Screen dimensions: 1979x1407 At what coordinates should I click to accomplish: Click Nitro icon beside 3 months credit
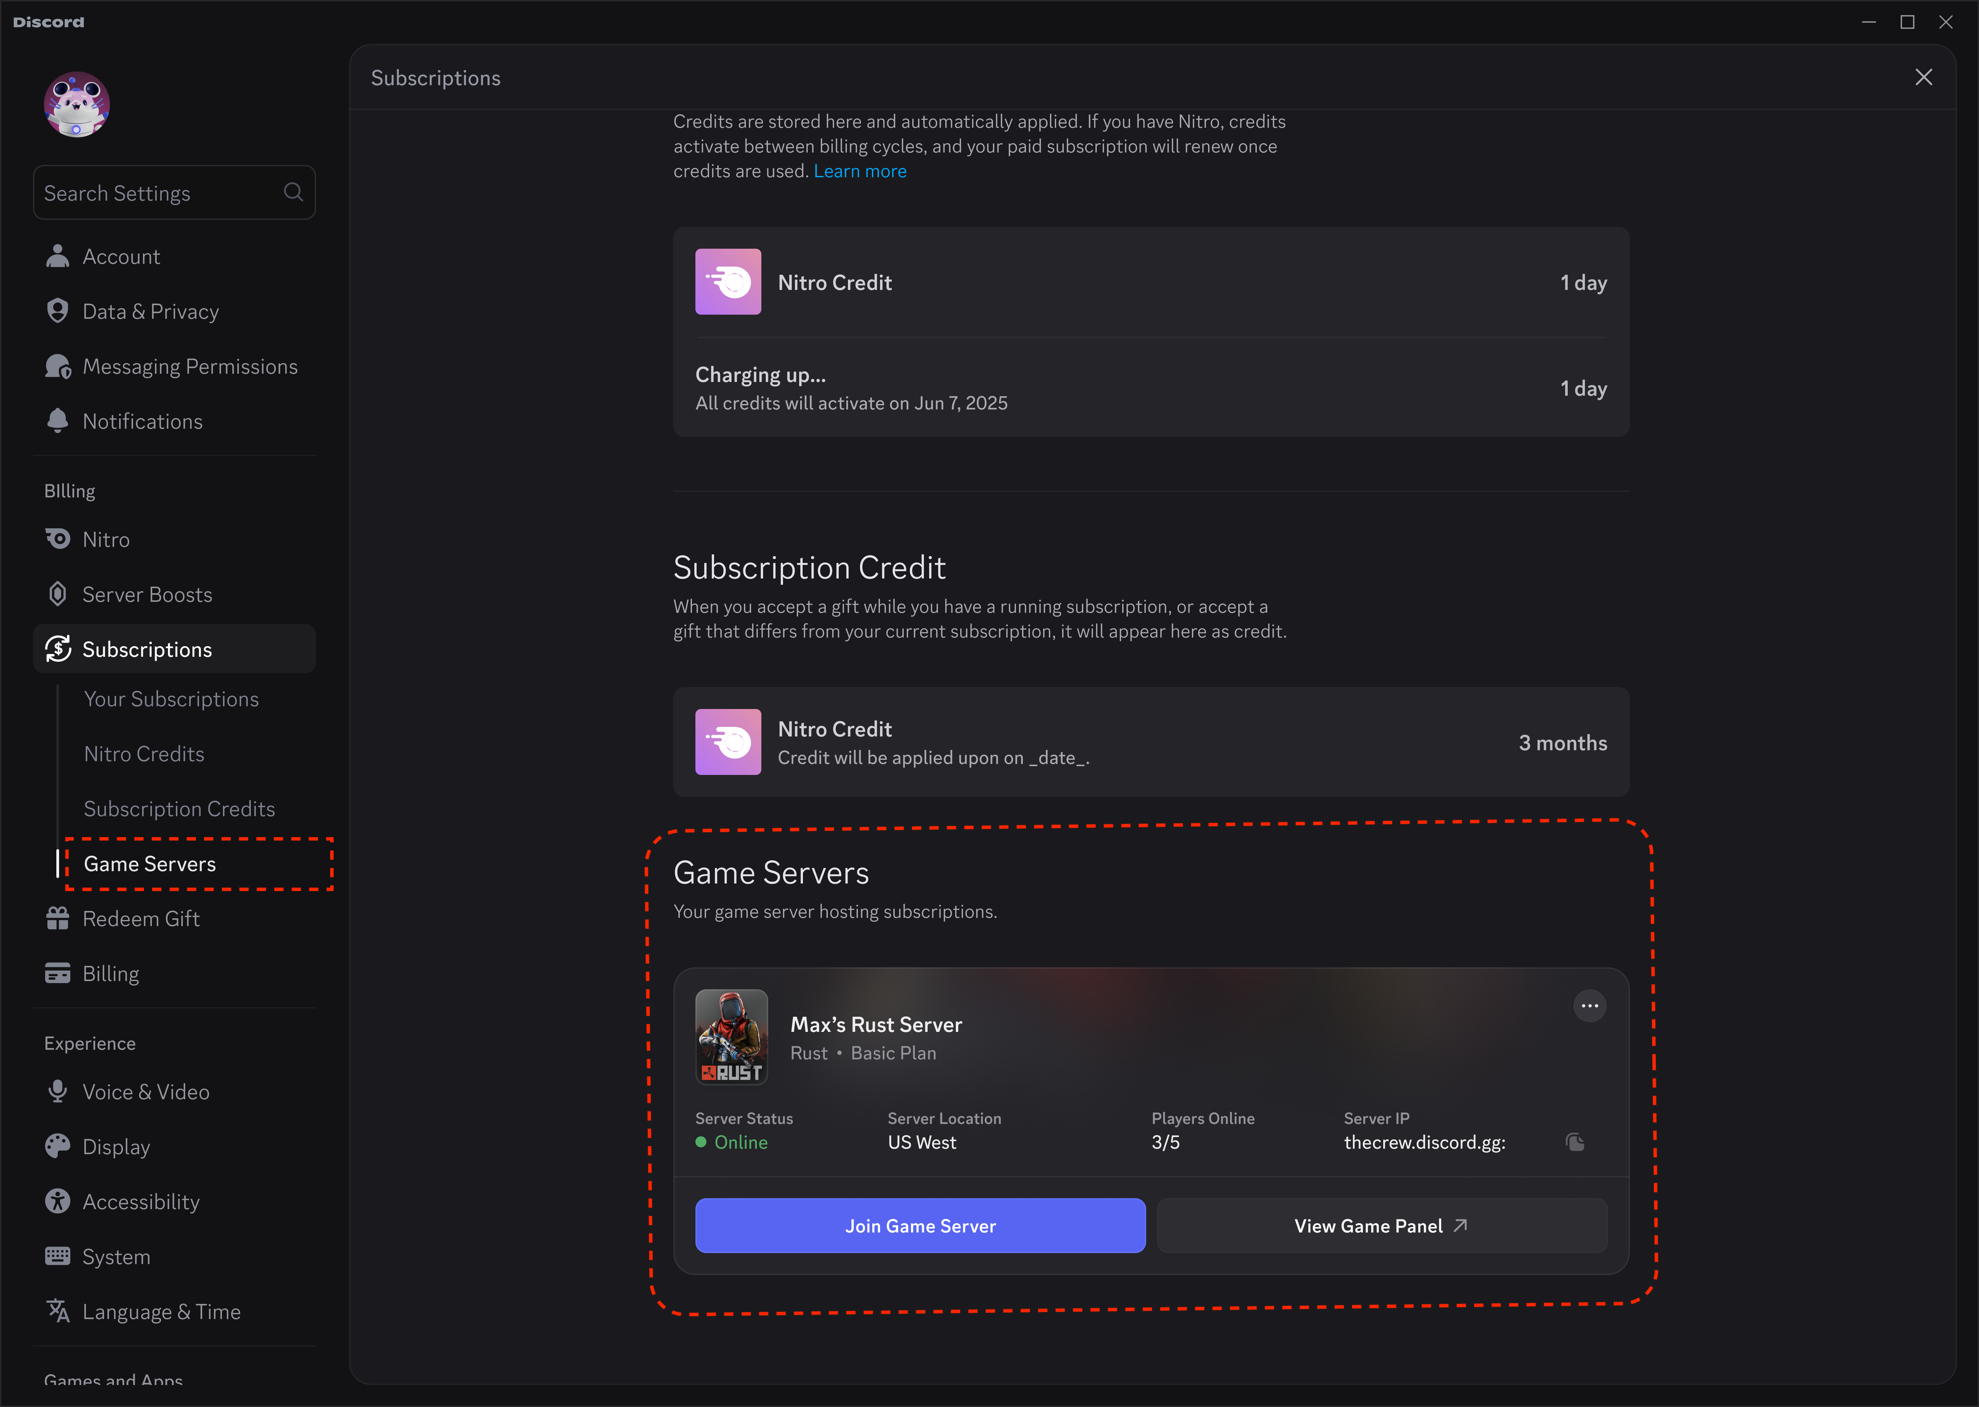click(x=728, y=742)
